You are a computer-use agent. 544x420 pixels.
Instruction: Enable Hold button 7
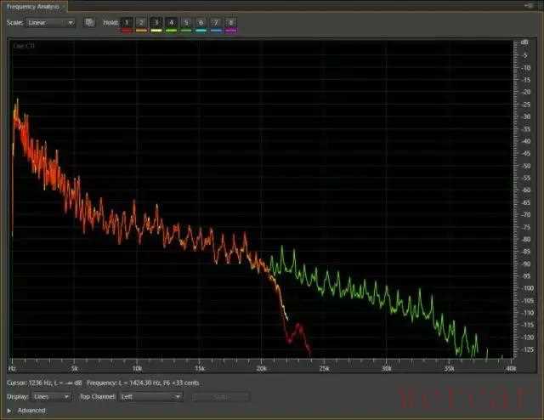click(216, 22)
